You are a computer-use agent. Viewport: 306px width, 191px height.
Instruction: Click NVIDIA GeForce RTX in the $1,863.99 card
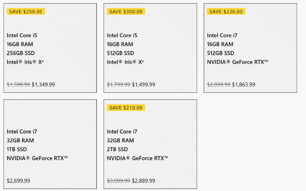pyautogui.click(x=238, y=62)
